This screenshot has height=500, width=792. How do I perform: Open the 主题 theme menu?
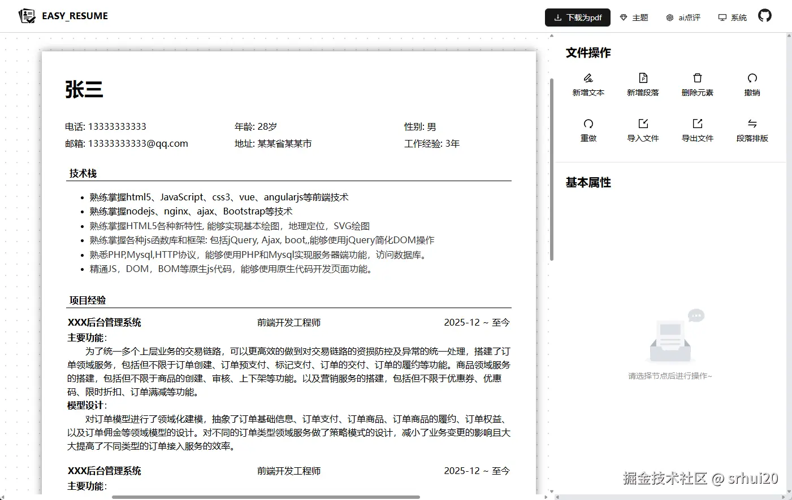coord(634,17)
